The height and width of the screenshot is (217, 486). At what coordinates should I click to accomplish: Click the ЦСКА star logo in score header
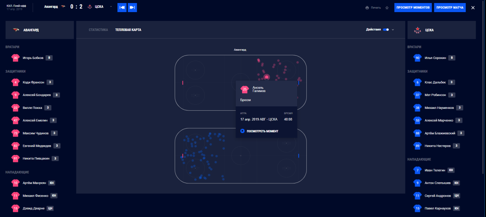(x=90, y=7)
